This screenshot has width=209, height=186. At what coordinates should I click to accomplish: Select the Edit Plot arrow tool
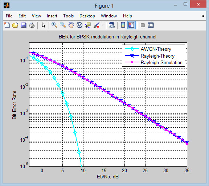pos(44,25)
